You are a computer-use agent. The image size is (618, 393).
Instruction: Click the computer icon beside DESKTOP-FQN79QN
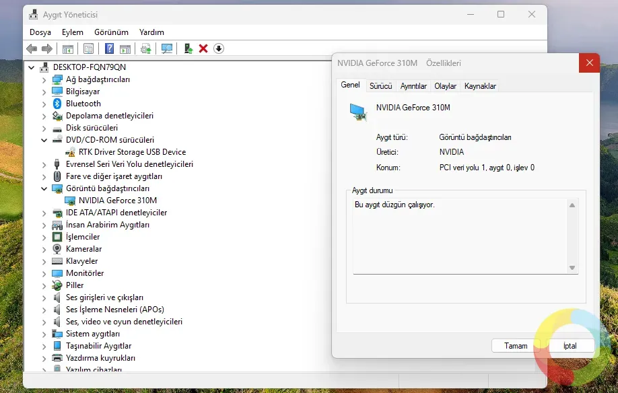tap(44, 67)
